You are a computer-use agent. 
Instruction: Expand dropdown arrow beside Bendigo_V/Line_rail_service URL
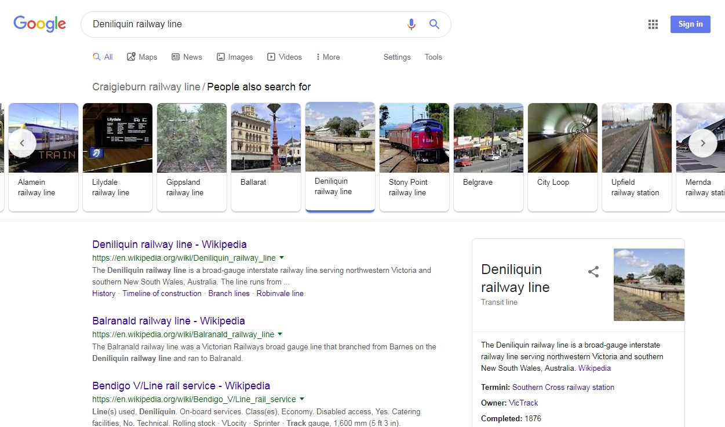click(302, 399)
